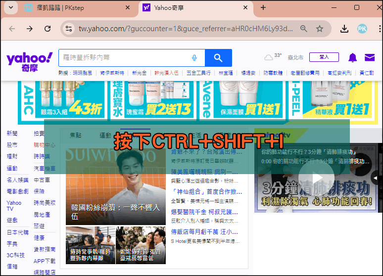
Task: Open Yahoo TV in the left sidebar
Action: coord(14,206)
